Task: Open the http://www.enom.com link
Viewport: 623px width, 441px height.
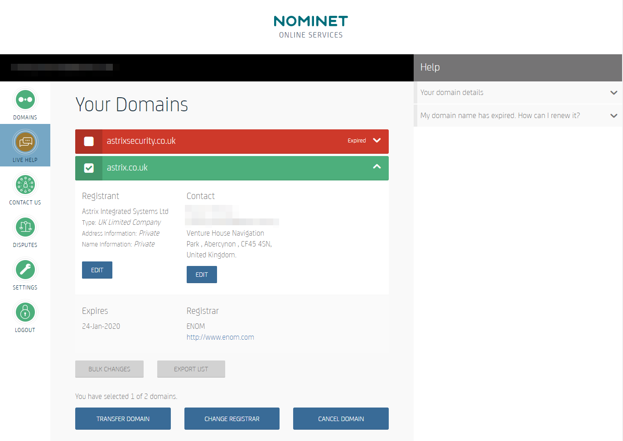Action: point(220,337)
